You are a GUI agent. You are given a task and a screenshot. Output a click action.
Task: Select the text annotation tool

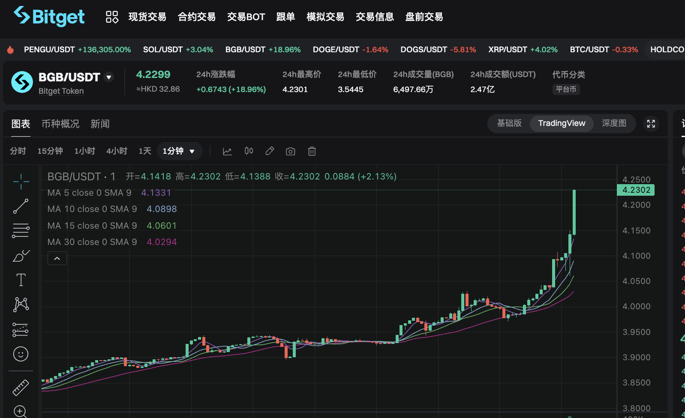(21, 280)
